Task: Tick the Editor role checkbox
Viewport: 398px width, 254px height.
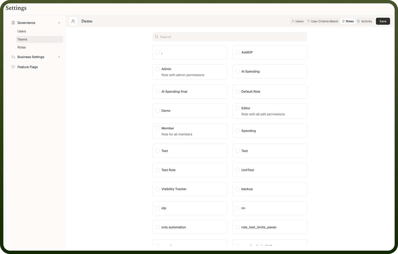Action: click(237, 108)
